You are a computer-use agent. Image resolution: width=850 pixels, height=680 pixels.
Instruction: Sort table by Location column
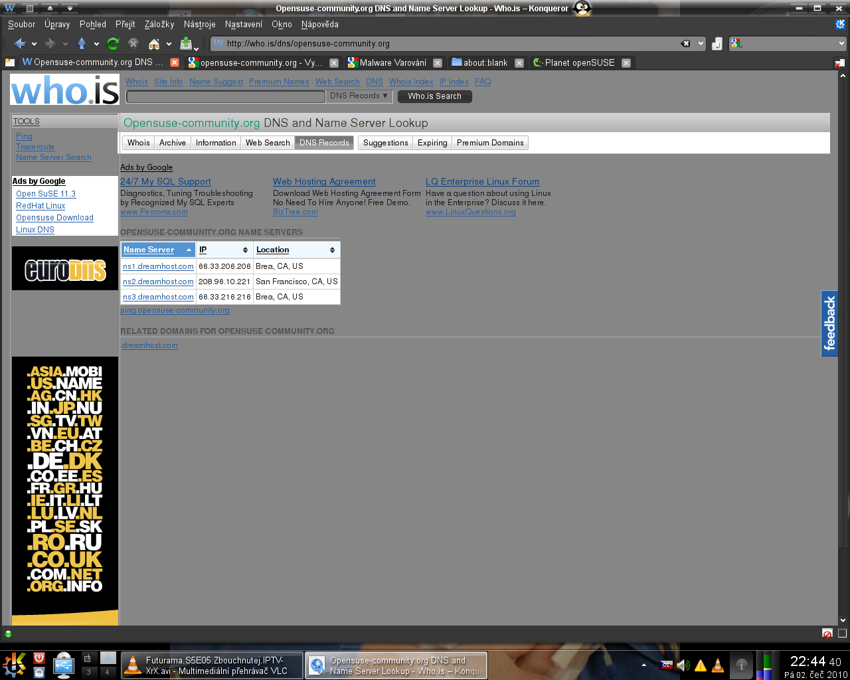[x=296, y=250]
